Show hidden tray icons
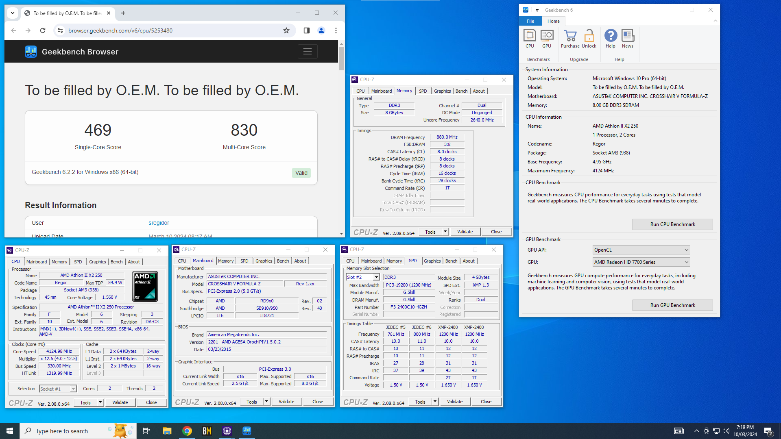This screenshot has width=781, height=439. click(x=697, y=431)
